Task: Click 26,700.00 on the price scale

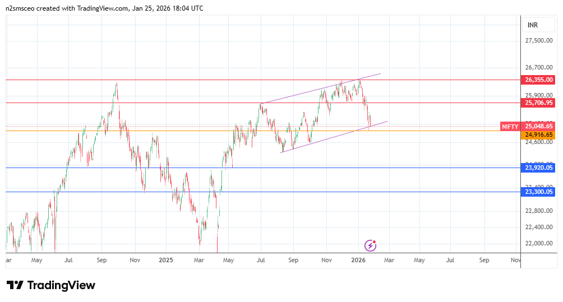Action: click(539, 67)
